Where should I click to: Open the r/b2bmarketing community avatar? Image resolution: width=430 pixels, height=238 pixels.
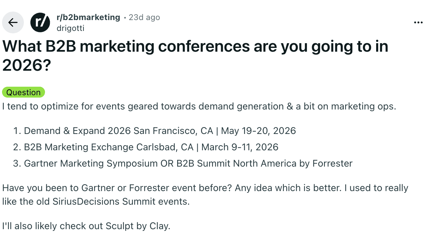pyautogui.click(x=40, y=22)
